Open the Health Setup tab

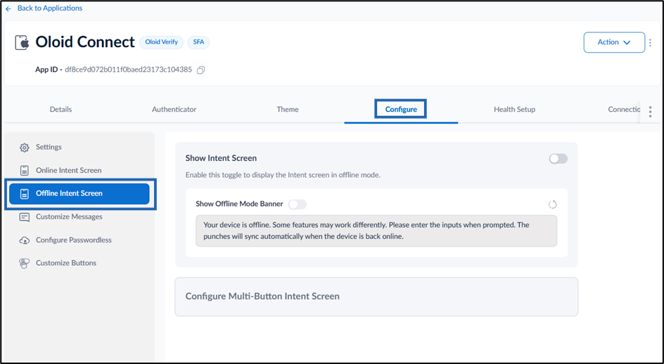(514, 109)
